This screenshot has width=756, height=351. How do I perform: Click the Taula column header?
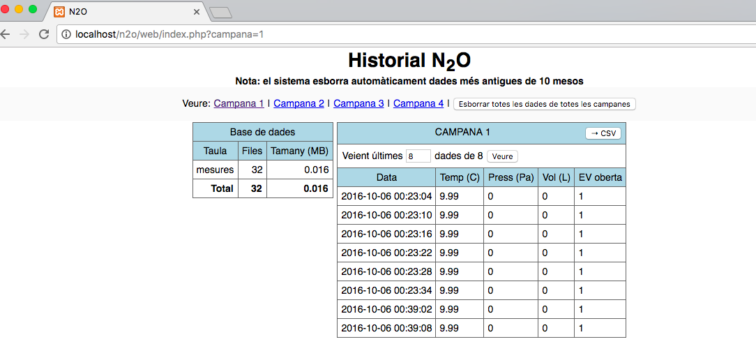(x=216, y=151)
